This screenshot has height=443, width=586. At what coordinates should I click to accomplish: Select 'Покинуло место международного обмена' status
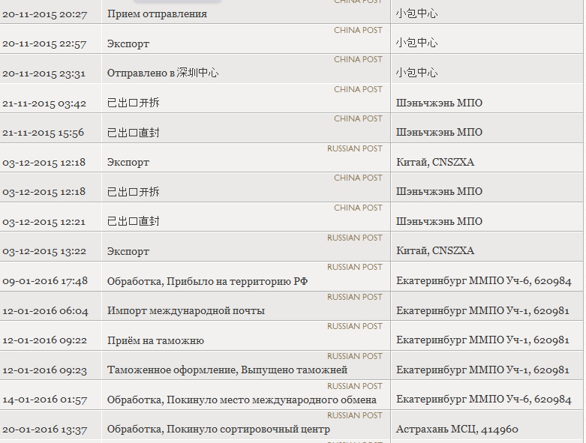pos(272,400)
